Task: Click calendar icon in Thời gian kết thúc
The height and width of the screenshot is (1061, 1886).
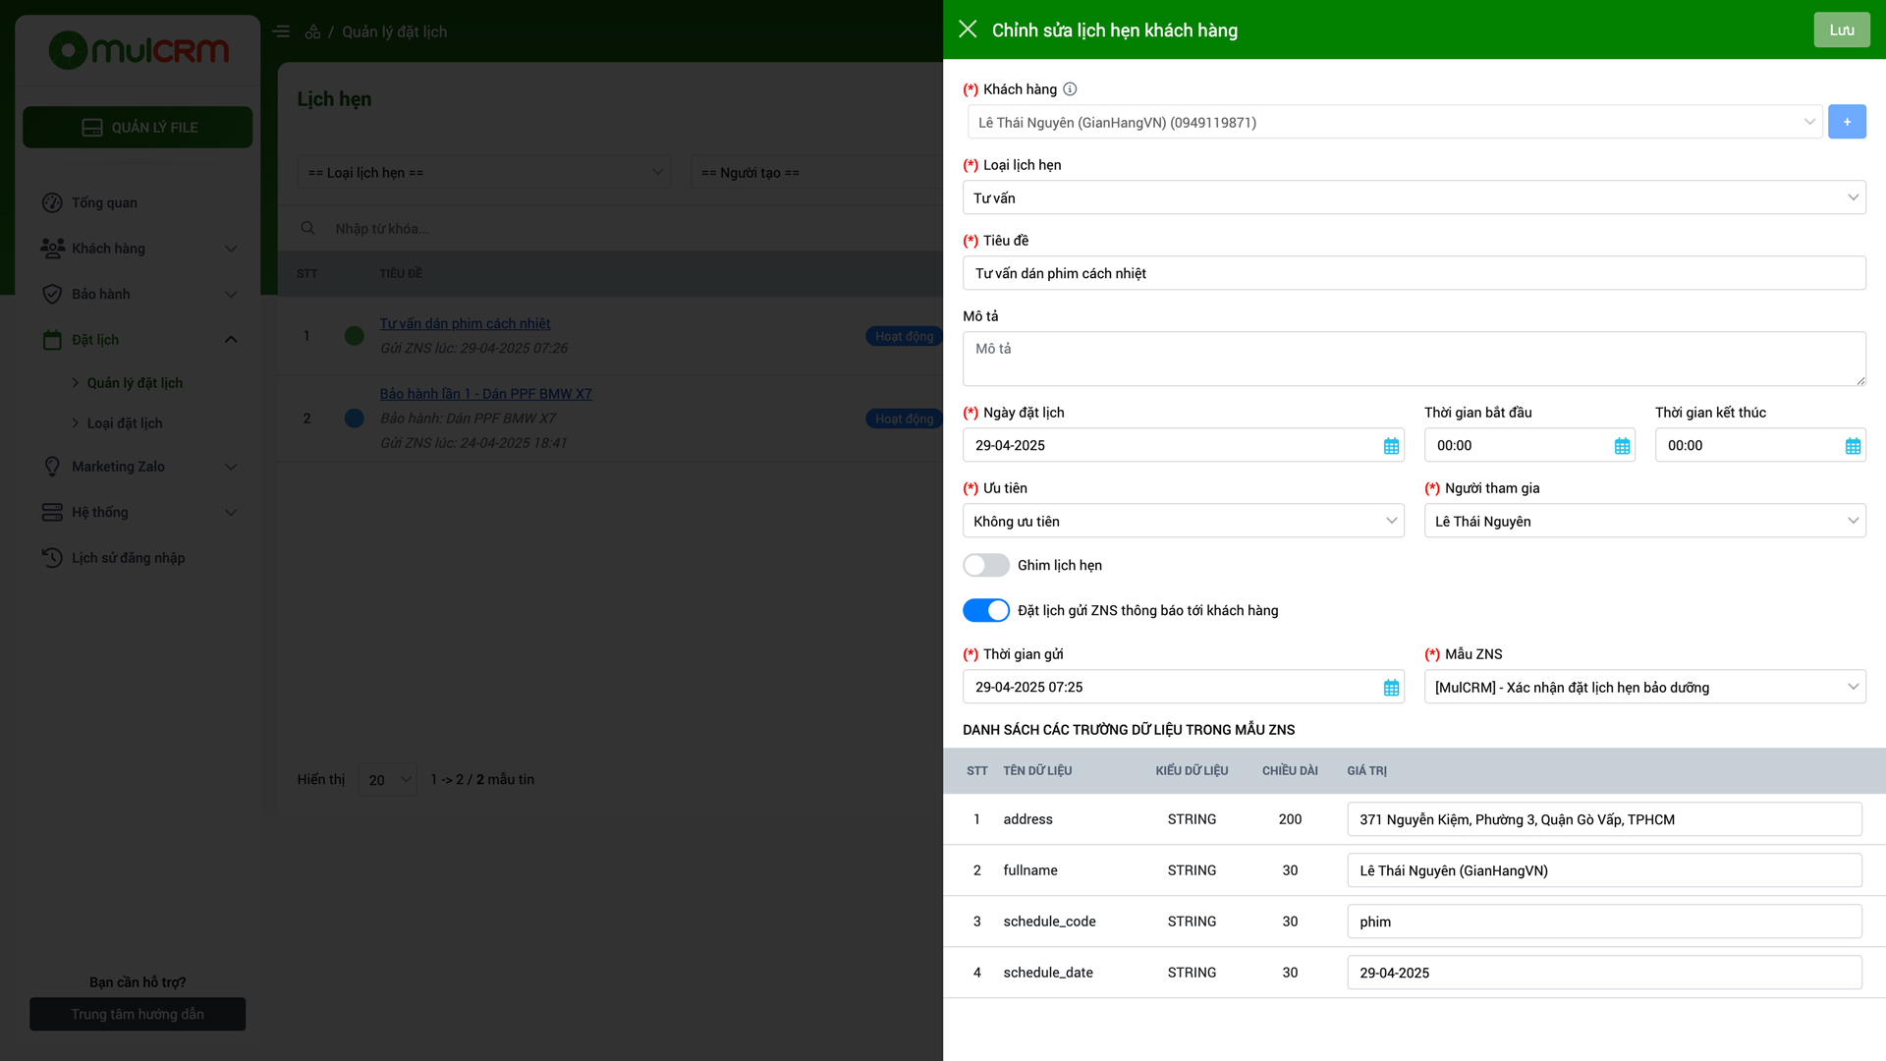Action: tap(1853, 446)
